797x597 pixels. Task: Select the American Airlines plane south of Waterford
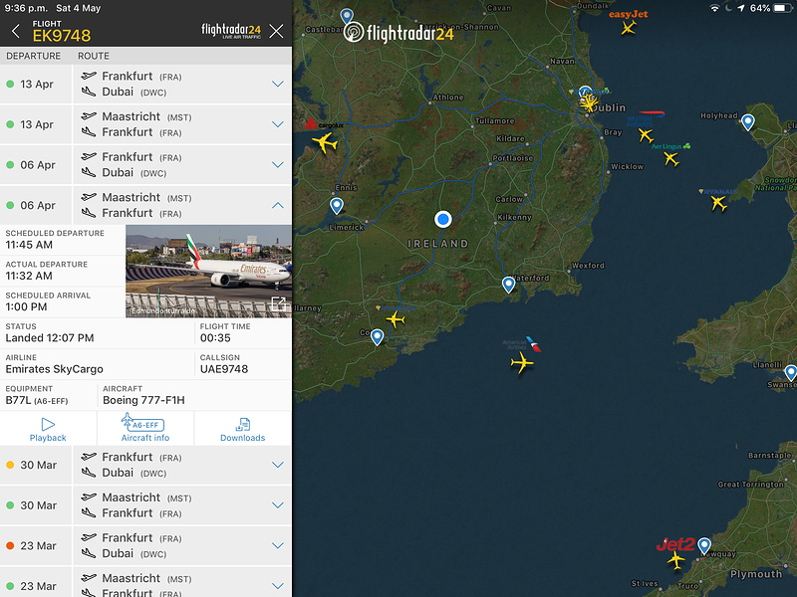(521, 363)
